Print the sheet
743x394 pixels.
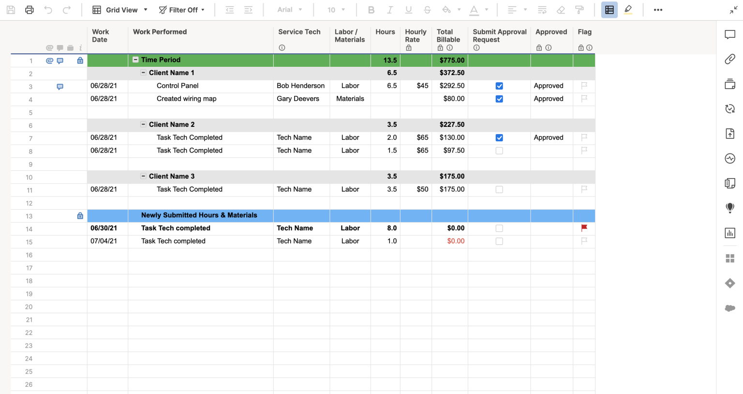[x=29, y=10]
